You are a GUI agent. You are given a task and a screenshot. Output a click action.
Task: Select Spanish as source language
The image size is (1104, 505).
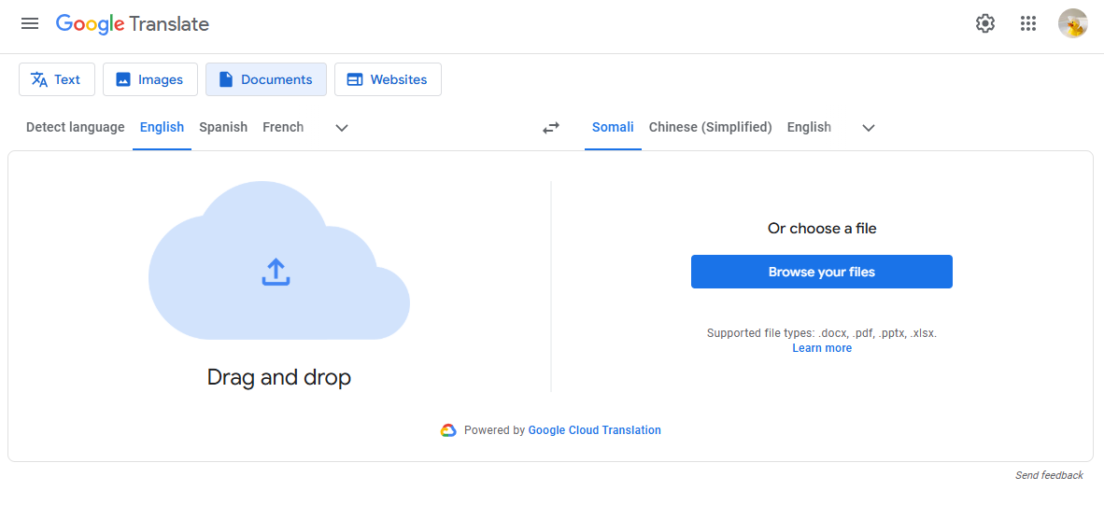pyautogui.click(x=223, y=127)
